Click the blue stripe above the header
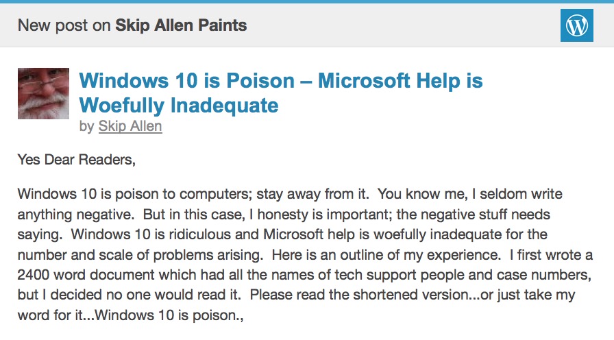 click(307, 1)
